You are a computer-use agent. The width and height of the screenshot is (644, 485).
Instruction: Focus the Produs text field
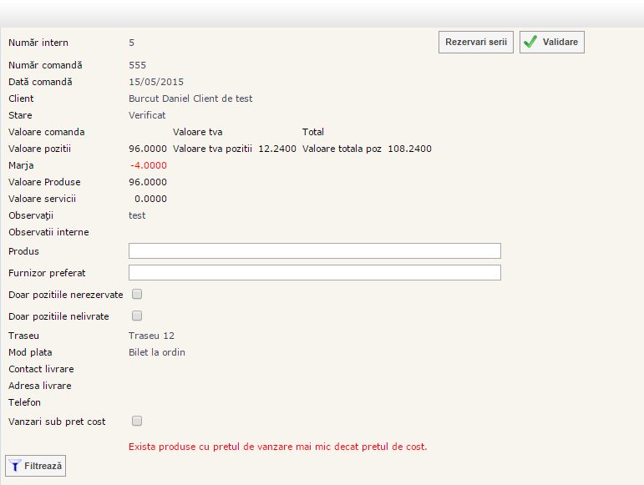click(x=314, y=251)
